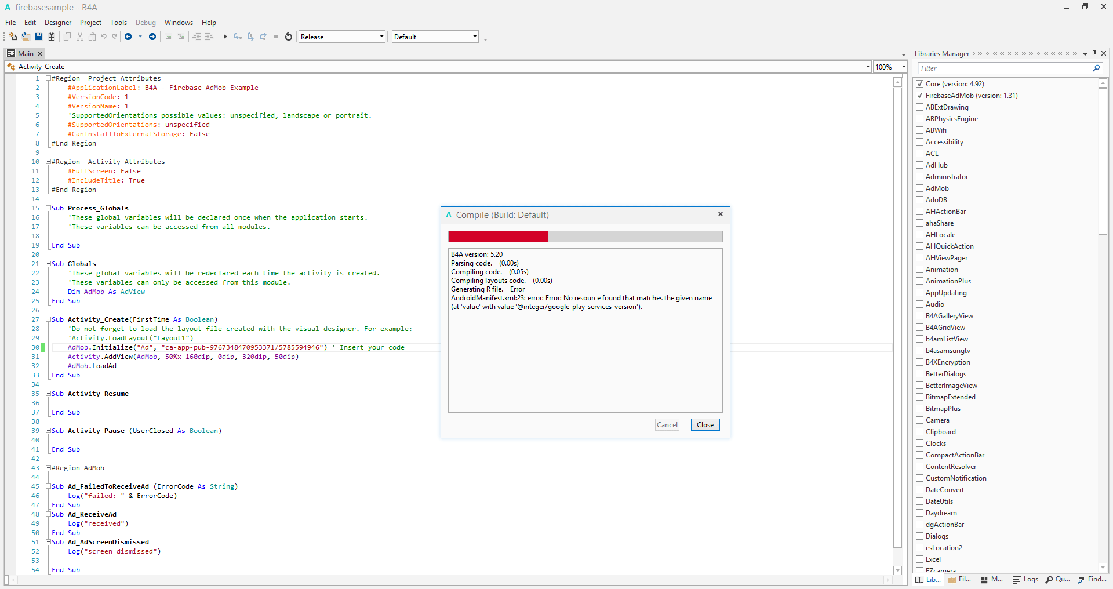Click the Libraries Manager Filter field
The image size is (1113, 589).
click(1006, 68)
